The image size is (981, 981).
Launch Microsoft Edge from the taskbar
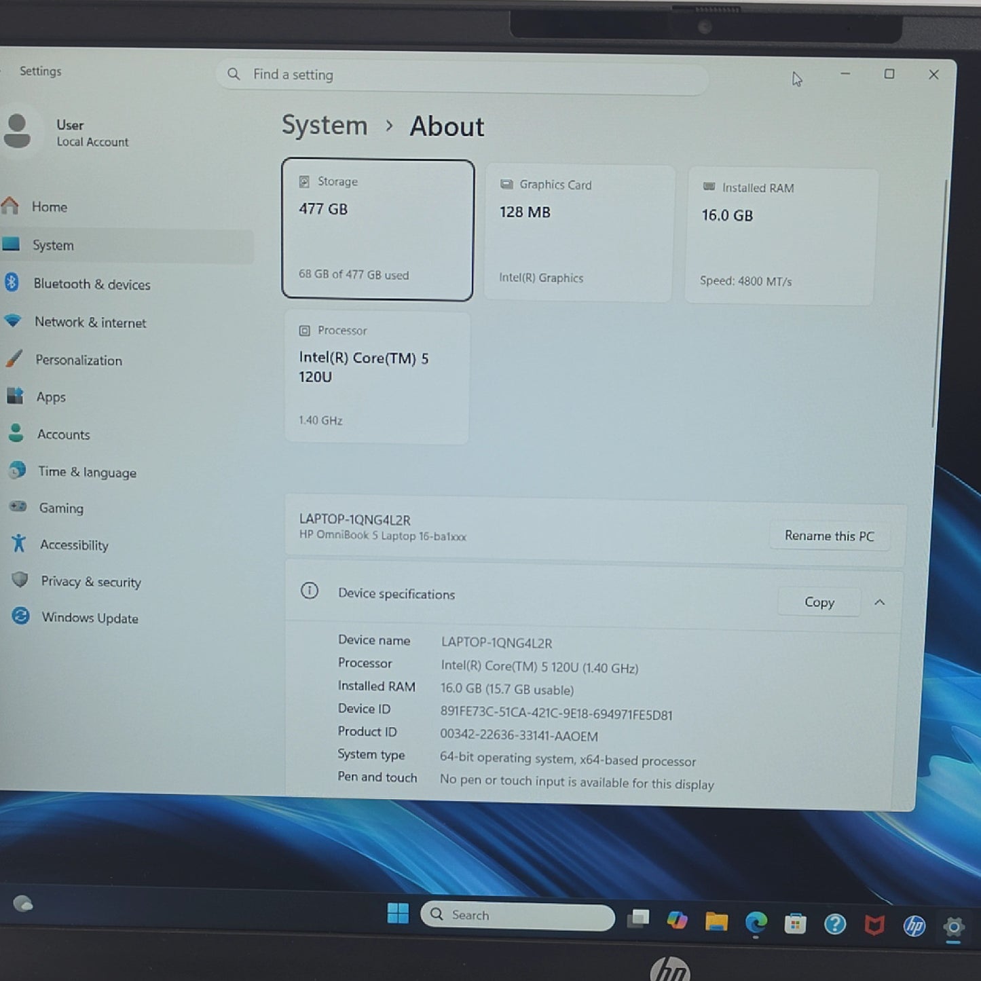756,923
